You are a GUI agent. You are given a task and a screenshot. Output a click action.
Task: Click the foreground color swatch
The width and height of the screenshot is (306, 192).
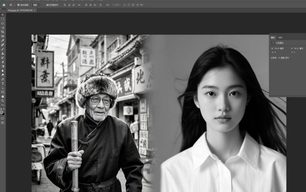[x=1, y=112]
